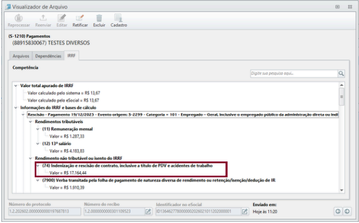The width and height of the screenshot is (359, 223).
Task: Click the Número do protocolo field
Action: [45, 211]
